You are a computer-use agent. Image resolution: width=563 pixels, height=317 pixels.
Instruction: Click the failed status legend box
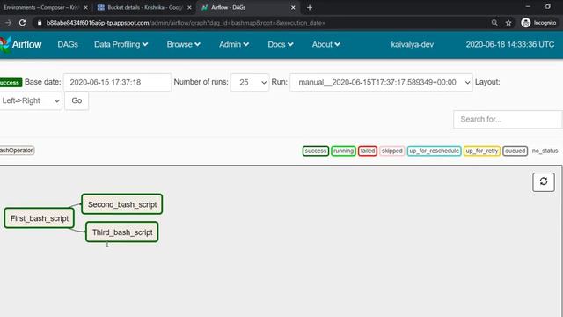click(368, 151)
